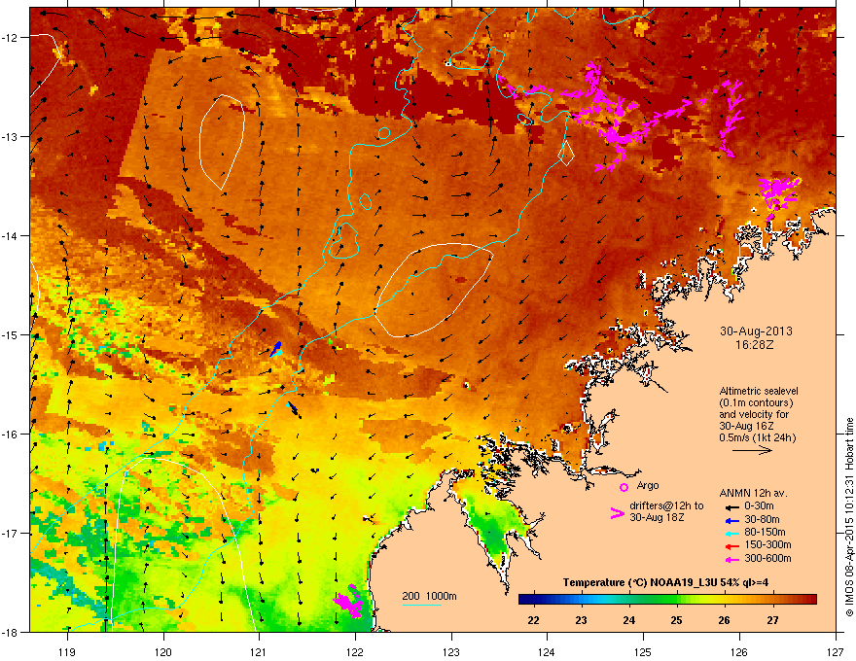
Task: Click latitude axis label -12
Action: tap(10, 38)
